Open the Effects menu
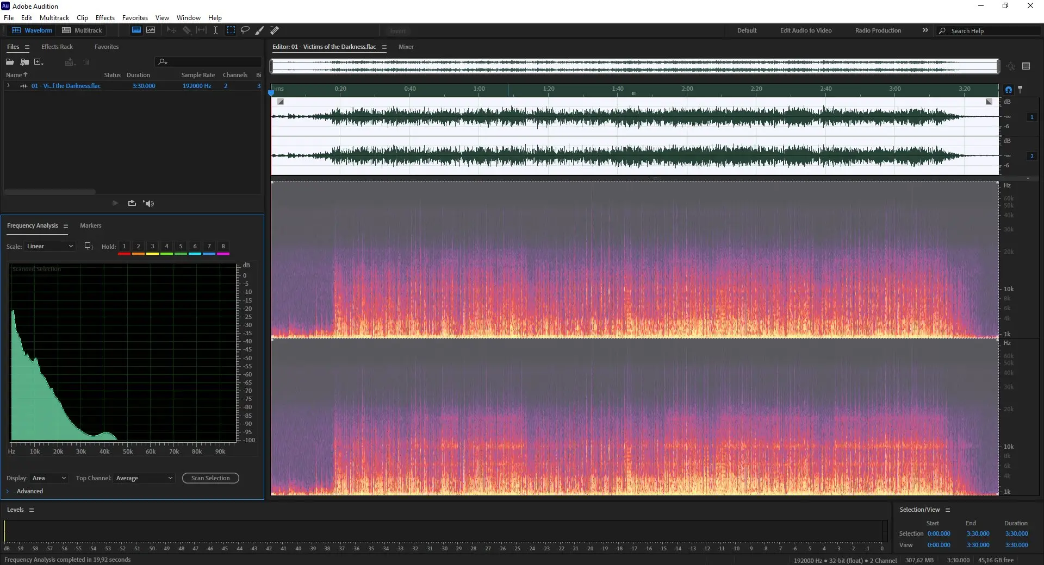 105,18
